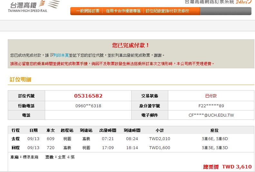
Task: Select outbound train number 609
Action: pos(50,139)
